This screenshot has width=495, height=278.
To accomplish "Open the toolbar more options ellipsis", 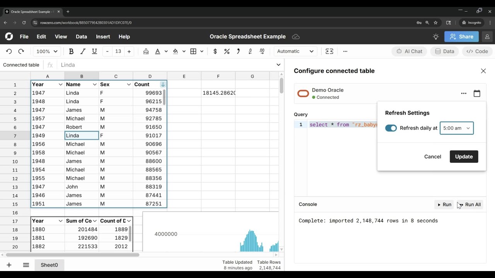I will [x=345, y=51].
